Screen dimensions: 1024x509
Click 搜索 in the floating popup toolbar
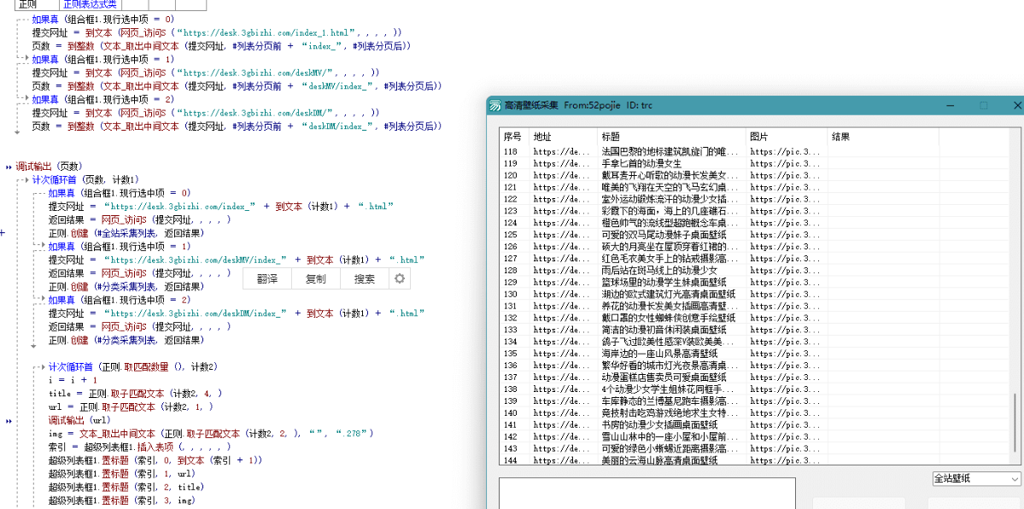pos(365,279)
